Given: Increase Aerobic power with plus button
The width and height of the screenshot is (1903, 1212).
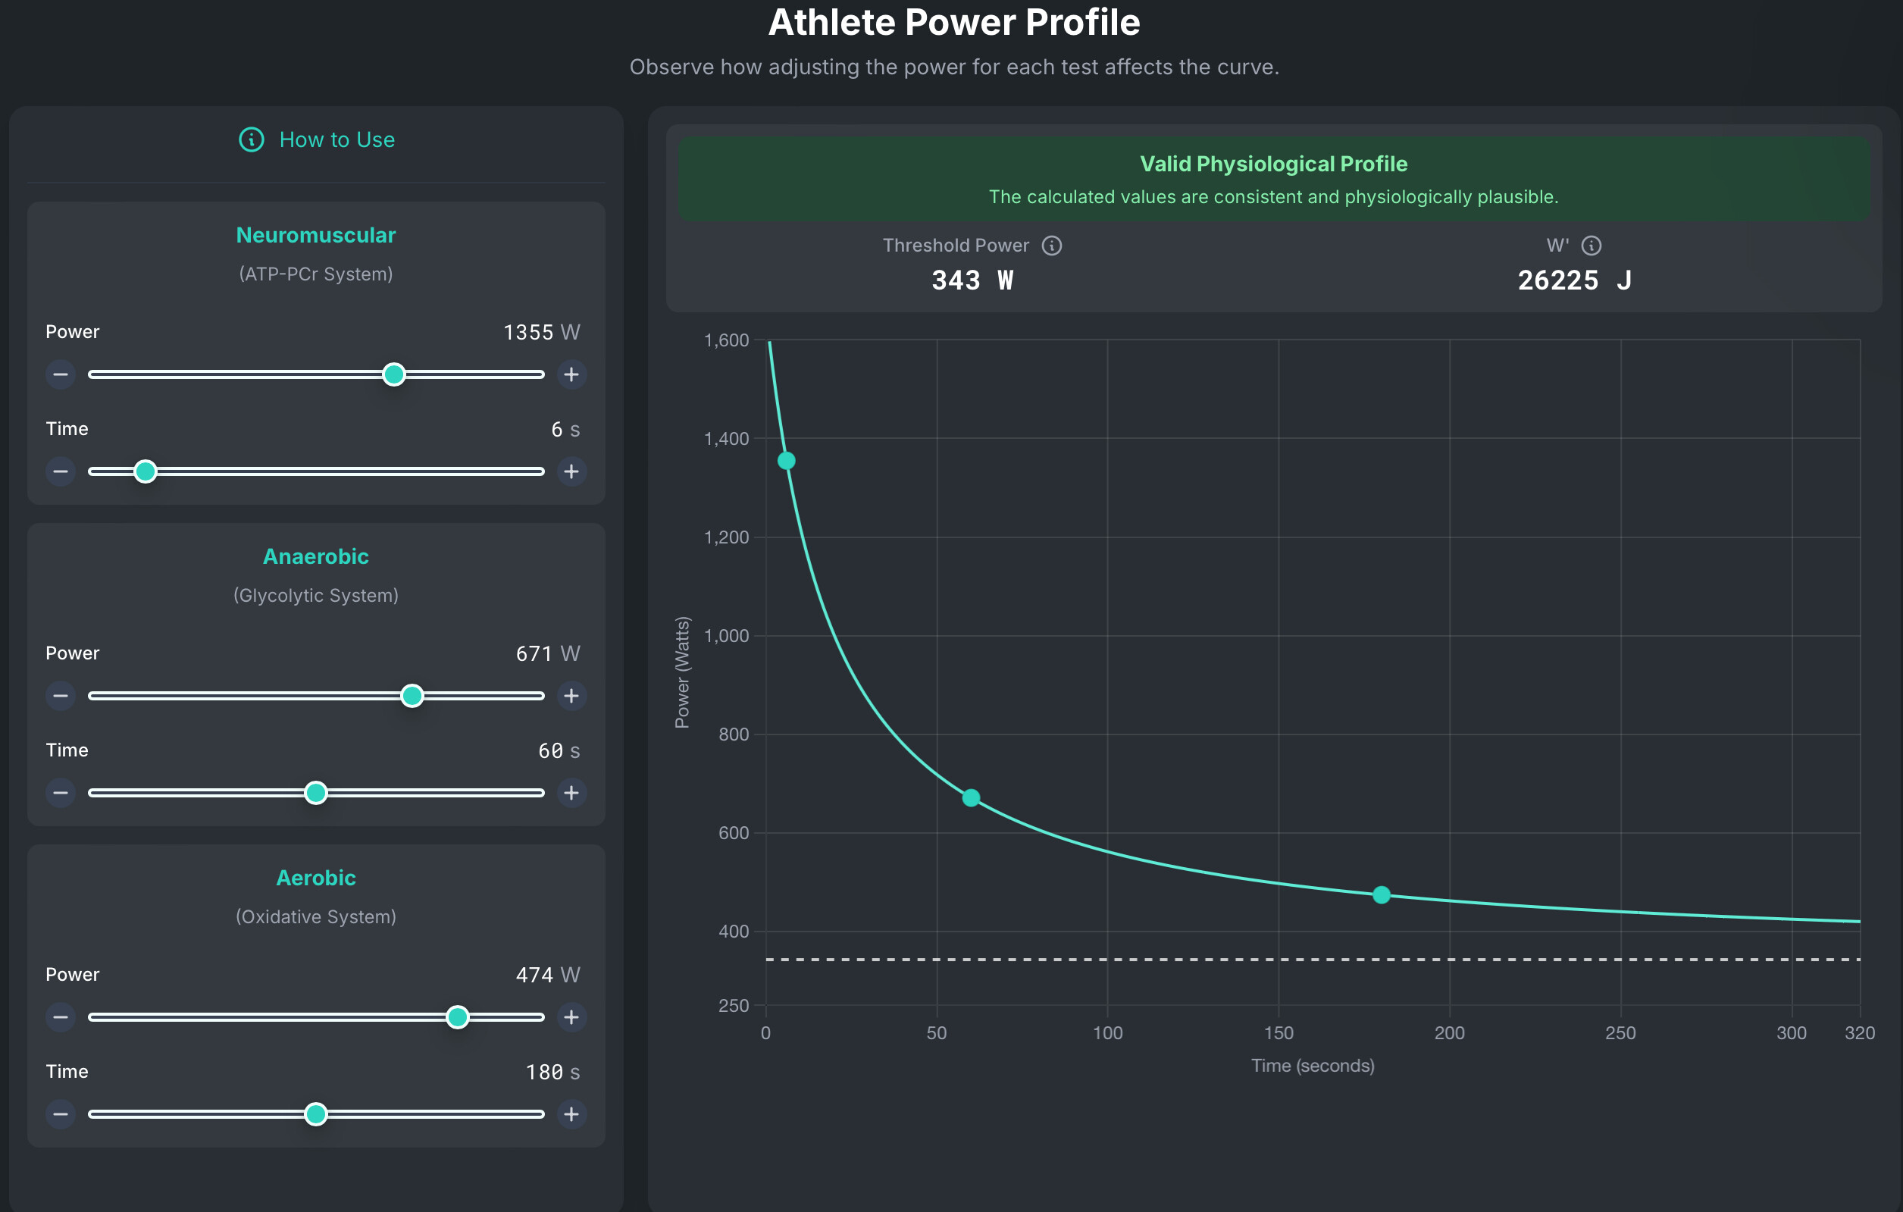Looking at the screenshot, I should coord(571,1017).
